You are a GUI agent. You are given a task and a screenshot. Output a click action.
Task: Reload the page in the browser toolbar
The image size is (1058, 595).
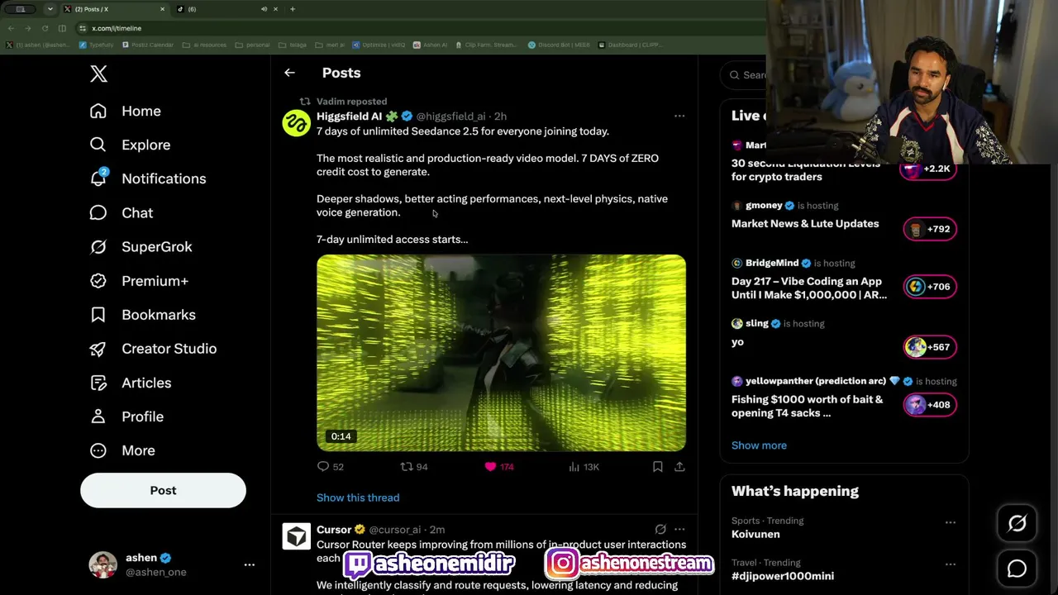[45, 28]
